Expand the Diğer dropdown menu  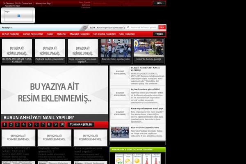tap(159, 34)
